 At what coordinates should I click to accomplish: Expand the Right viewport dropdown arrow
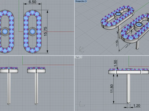(x=81, y=57)
